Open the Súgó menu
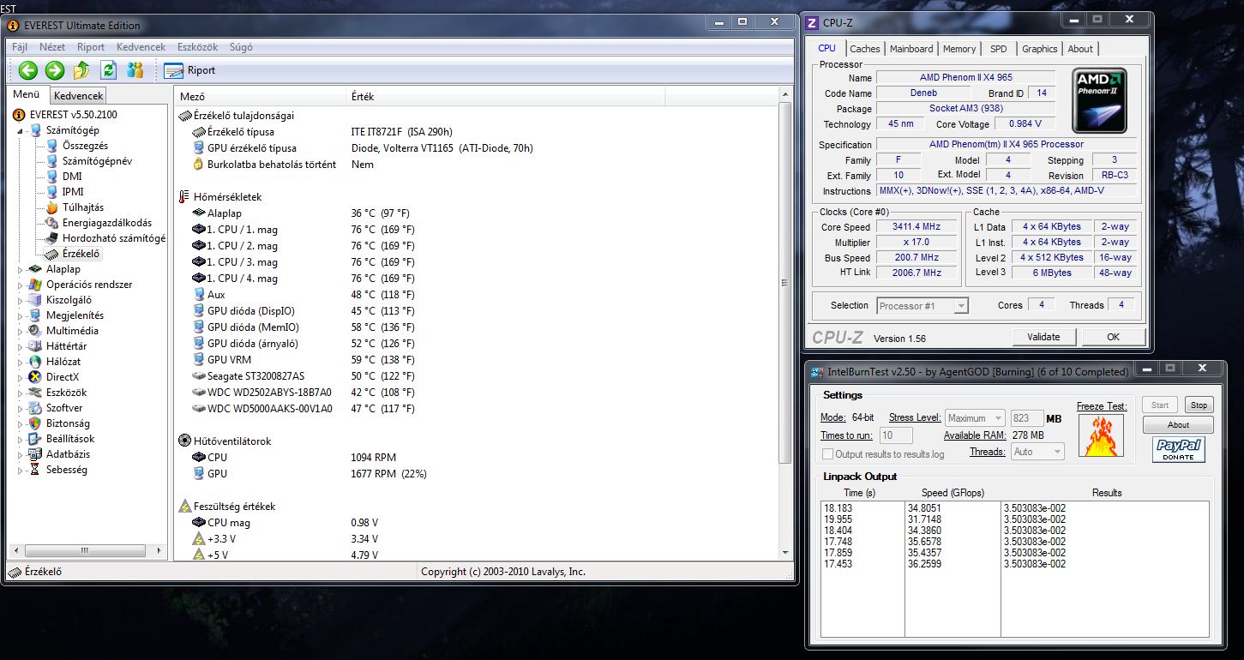This screenshot has width=1244, height=660. tap(241, 47)
